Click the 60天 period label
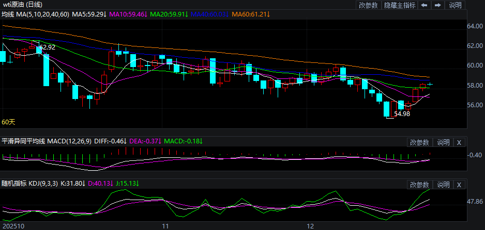Viewport: 485px width, 230px height. click(8, 122)
